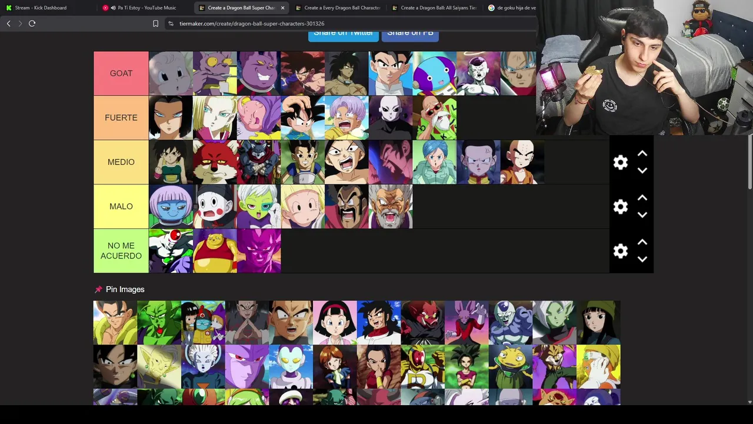753x424 pixels.
Task: Select Android 18 image in FUERTE row
Action: pos(215,118)
